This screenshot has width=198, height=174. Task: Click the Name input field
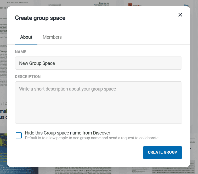pyautogui.click(x=98, y=63)
